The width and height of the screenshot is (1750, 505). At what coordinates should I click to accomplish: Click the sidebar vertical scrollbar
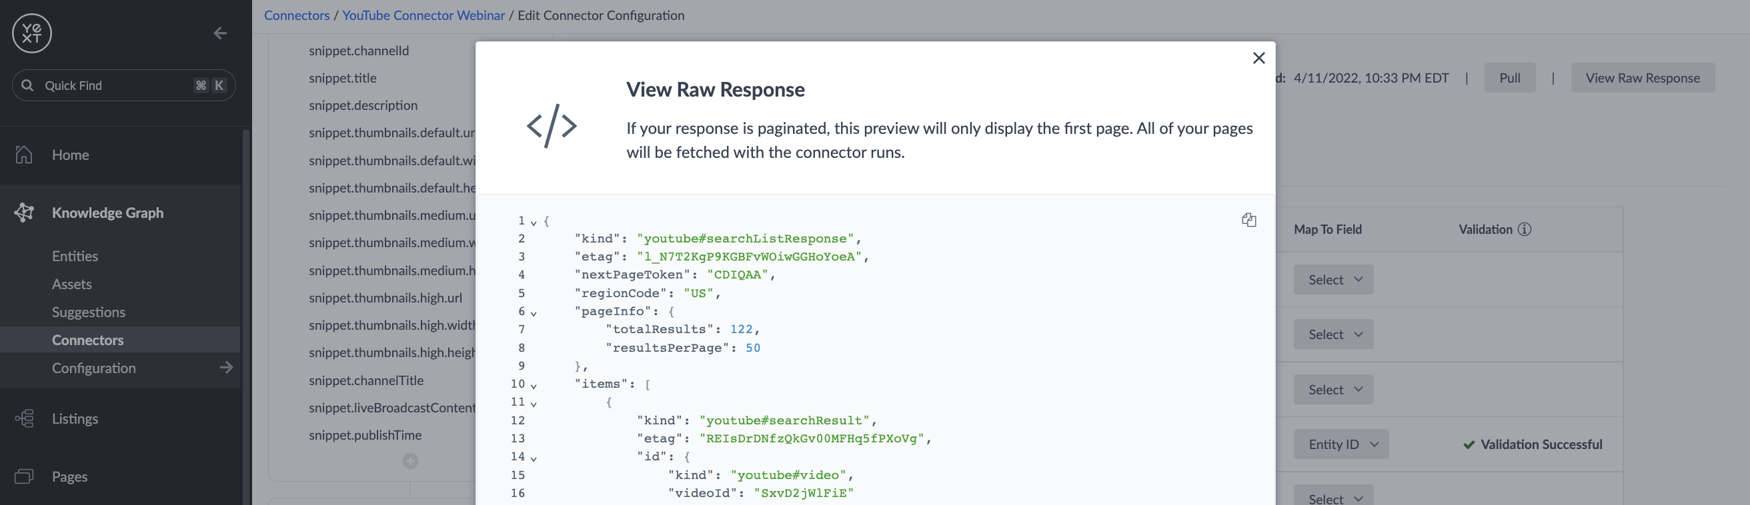(x=246, y=316)
